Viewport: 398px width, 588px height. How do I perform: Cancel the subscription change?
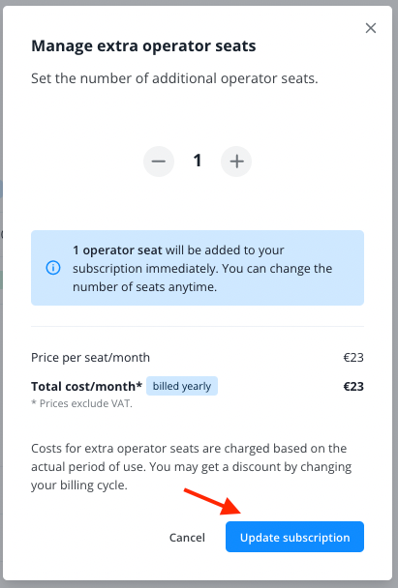click(187, 537)
